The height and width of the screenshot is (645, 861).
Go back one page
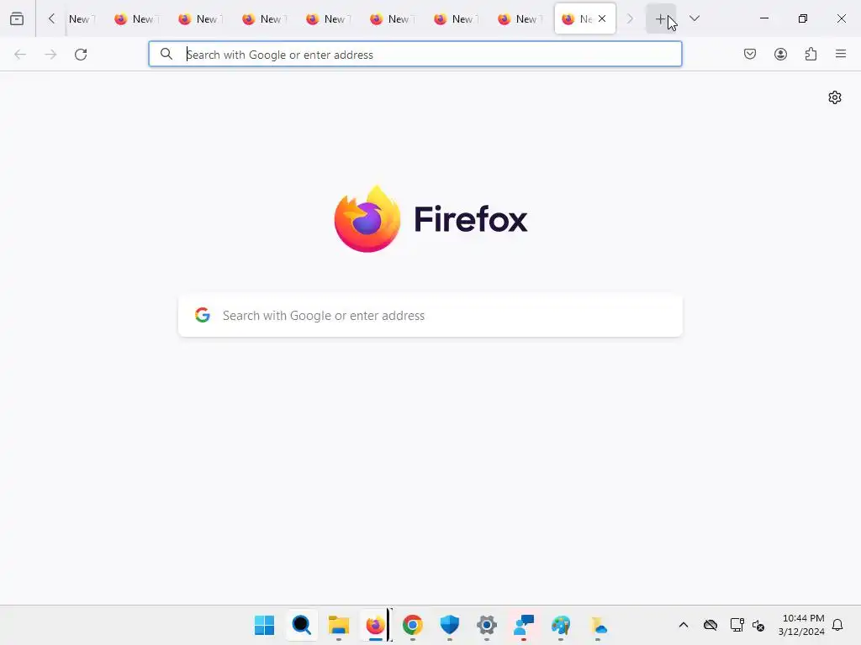(20, 55)
